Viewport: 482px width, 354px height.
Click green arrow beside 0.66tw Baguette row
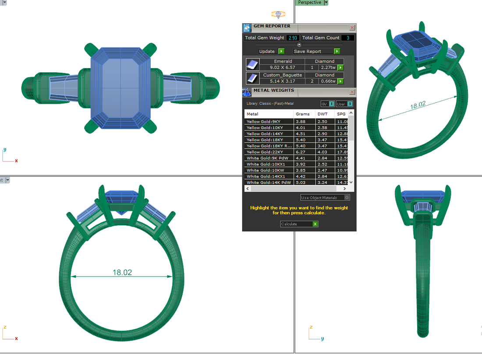[x=340, y=81]
